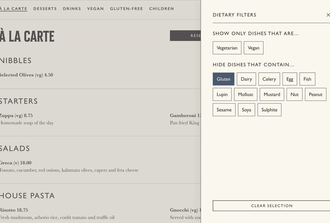Open the Drinks menu tab

pos(72,9)
